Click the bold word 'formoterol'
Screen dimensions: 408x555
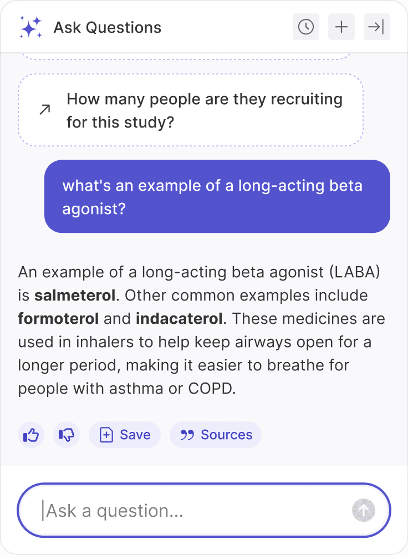(58, 319)
